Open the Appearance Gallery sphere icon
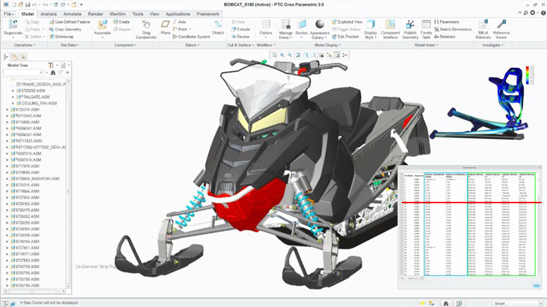 click(x=319, y=24)
